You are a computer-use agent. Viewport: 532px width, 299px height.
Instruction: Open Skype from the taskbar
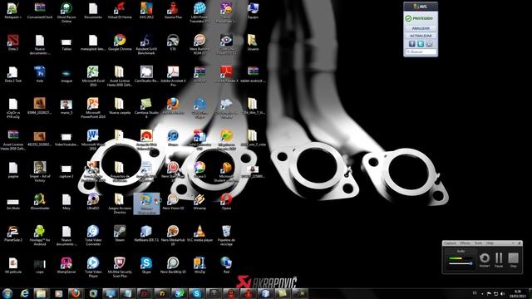(196, 293)
